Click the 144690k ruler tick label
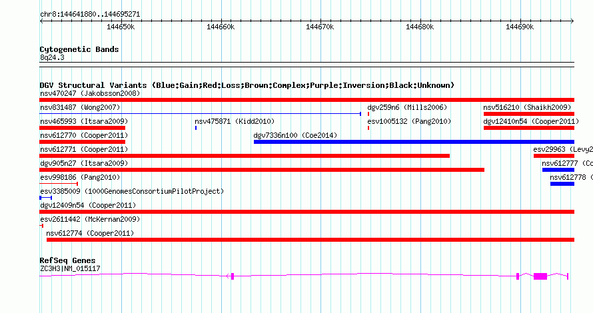 [520, 27]
